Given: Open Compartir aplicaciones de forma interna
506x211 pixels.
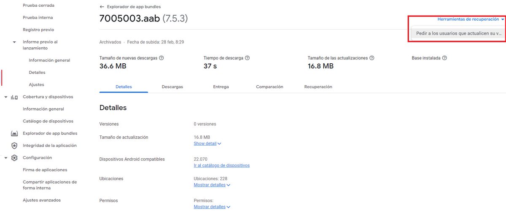Looking at the screenshot, I should coord(50,185).
